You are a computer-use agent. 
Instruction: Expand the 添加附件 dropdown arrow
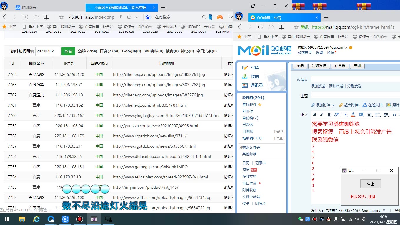click(x=334, y=105)
